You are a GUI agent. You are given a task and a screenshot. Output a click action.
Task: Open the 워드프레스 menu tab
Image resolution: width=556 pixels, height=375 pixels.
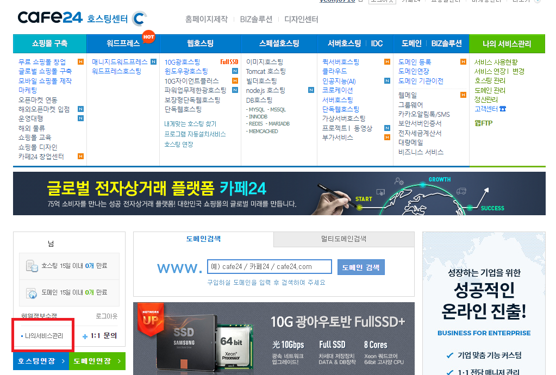[123, 43]
